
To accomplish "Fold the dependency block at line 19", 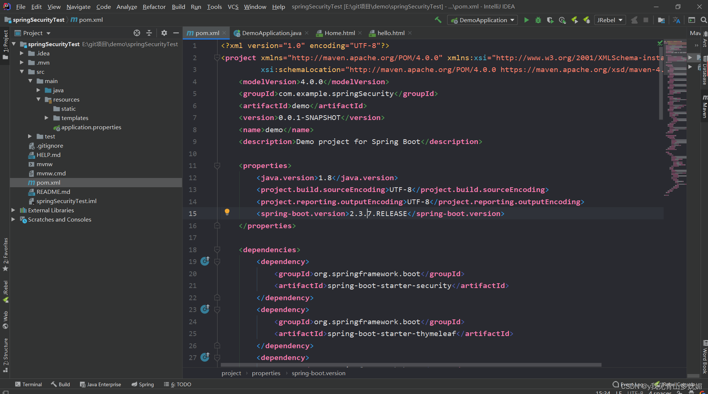I will [217, 261].
